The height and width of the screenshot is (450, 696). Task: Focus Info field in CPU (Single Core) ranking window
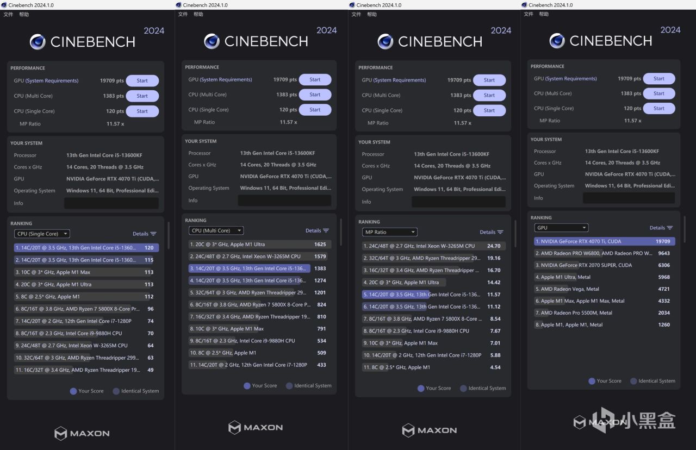pos(111,203)
